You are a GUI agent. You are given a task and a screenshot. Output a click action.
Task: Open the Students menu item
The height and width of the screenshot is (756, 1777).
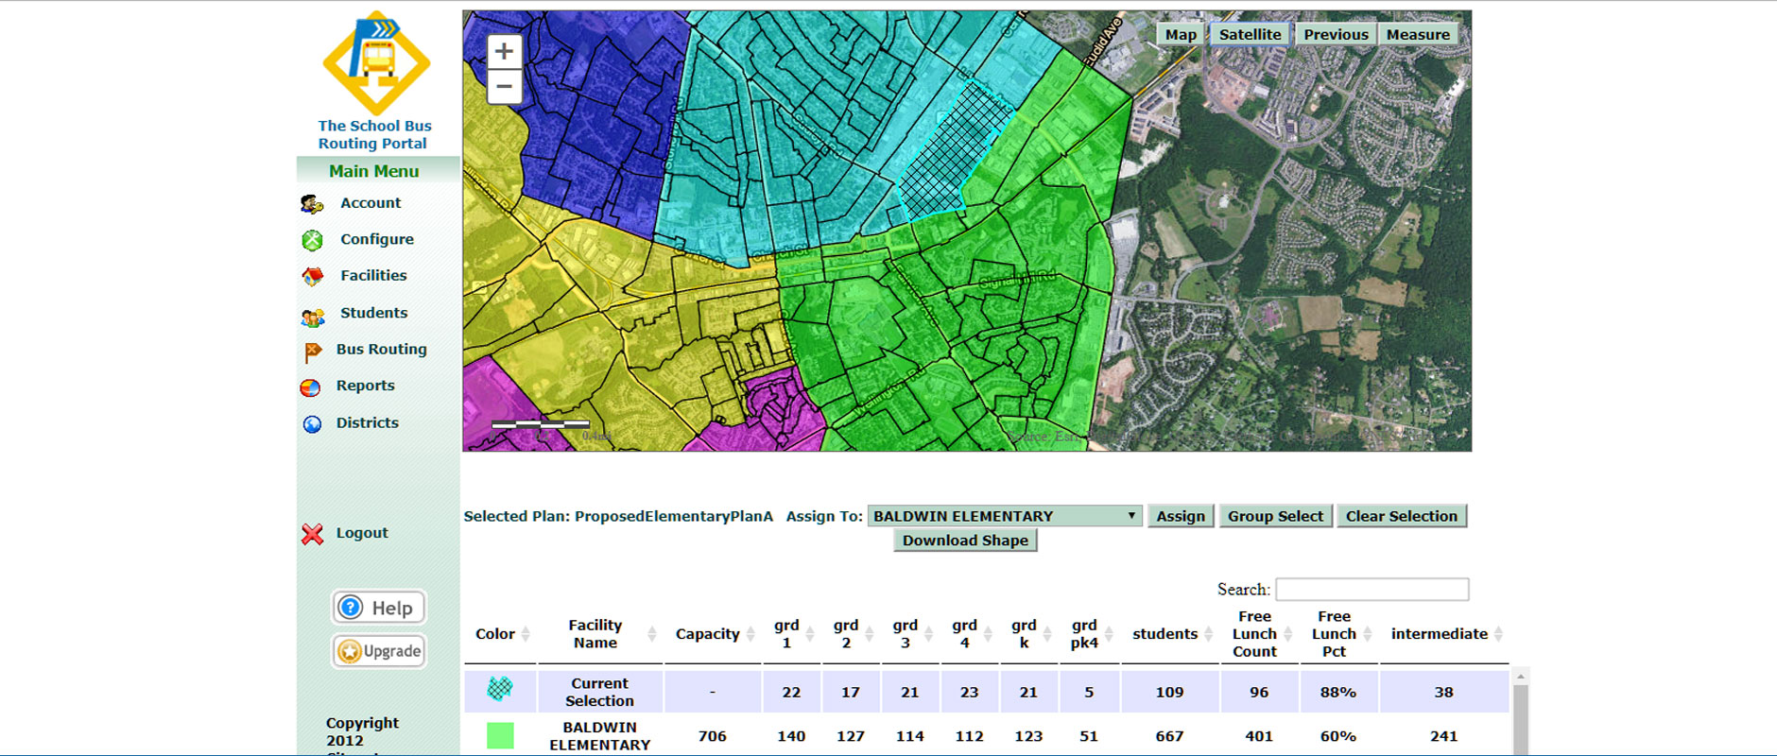373,312
